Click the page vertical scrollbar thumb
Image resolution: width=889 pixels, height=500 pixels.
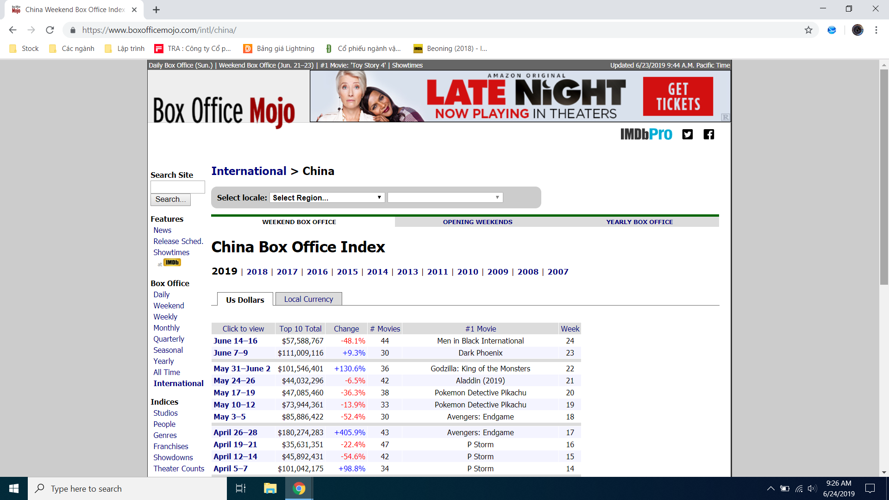point(884,176)
